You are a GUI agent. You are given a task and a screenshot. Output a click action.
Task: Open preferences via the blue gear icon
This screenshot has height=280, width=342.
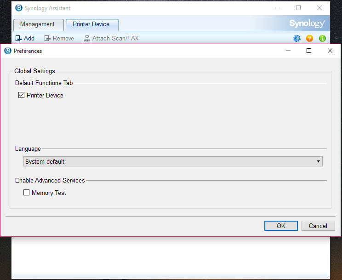point(297,39)
